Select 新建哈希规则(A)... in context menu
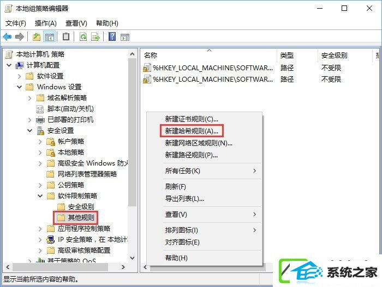 [x=192, y=131]
